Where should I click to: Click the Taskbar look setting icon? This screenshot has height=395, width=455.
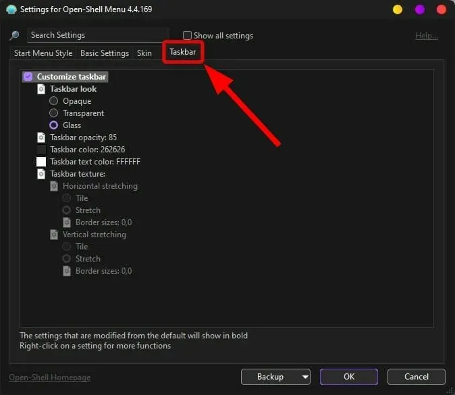41,89
